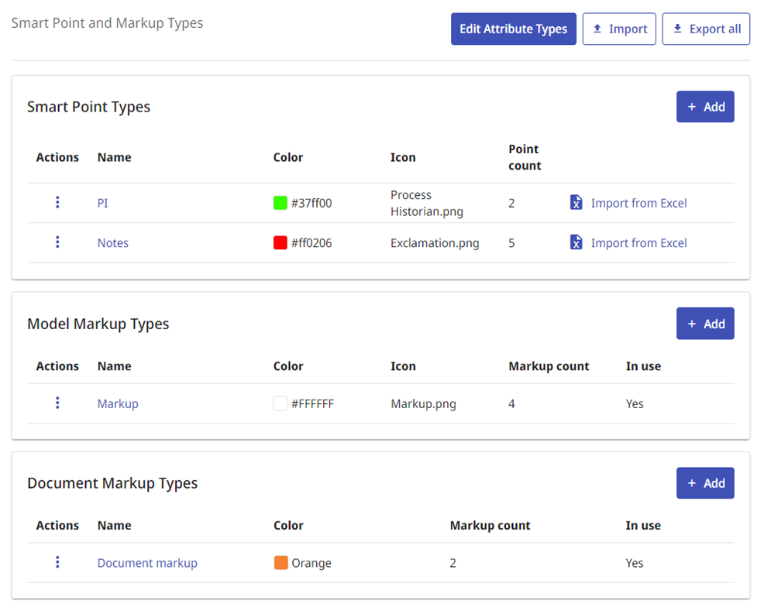Add a new Smart Point Type

click(705, 106)
